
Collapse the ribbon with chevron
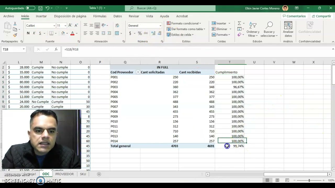coord(333,42)
